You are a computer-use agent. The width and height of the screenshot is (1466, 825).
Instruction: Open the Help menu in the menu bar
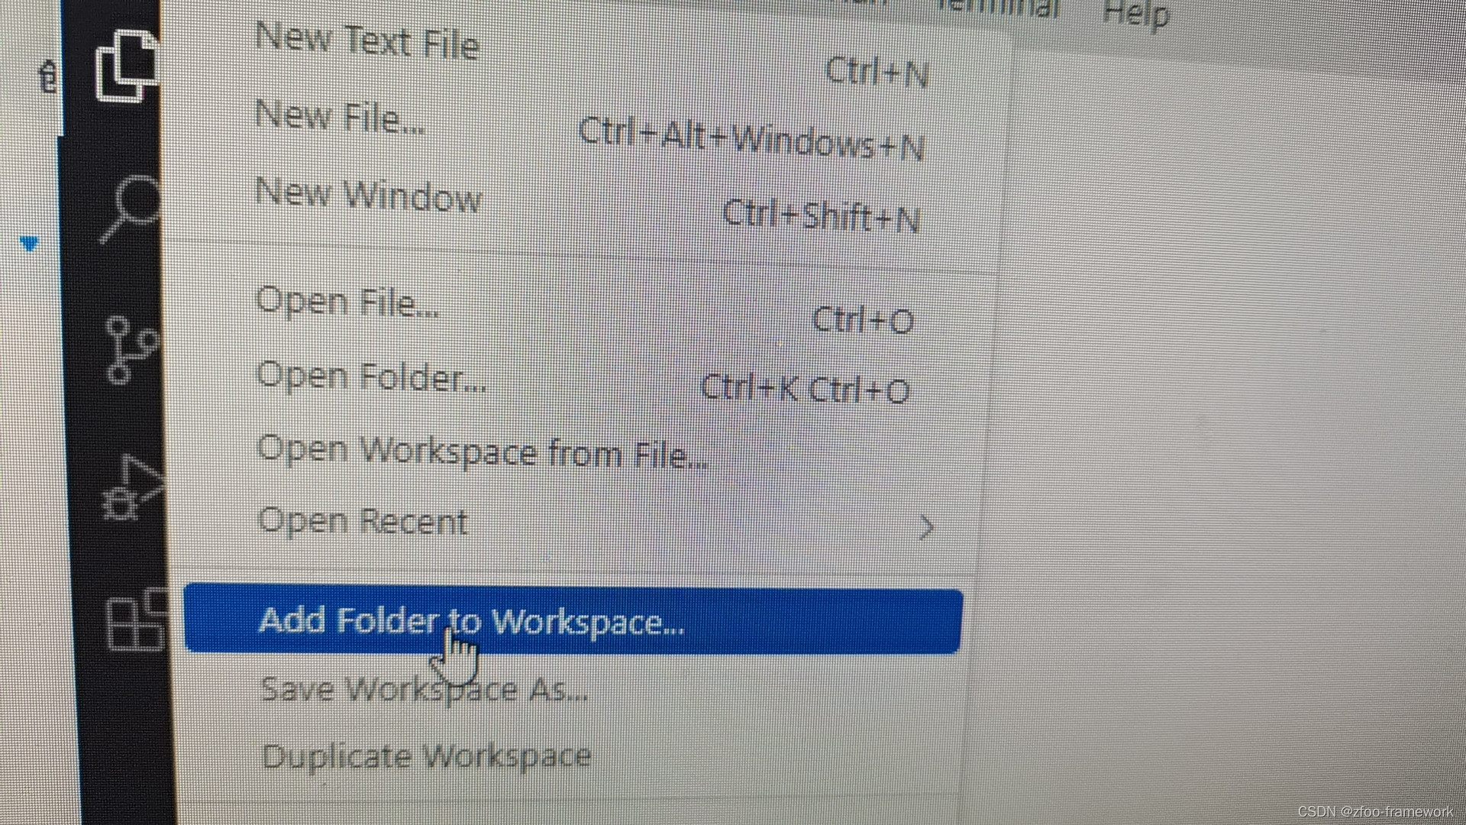click(x=1136, y=14)
